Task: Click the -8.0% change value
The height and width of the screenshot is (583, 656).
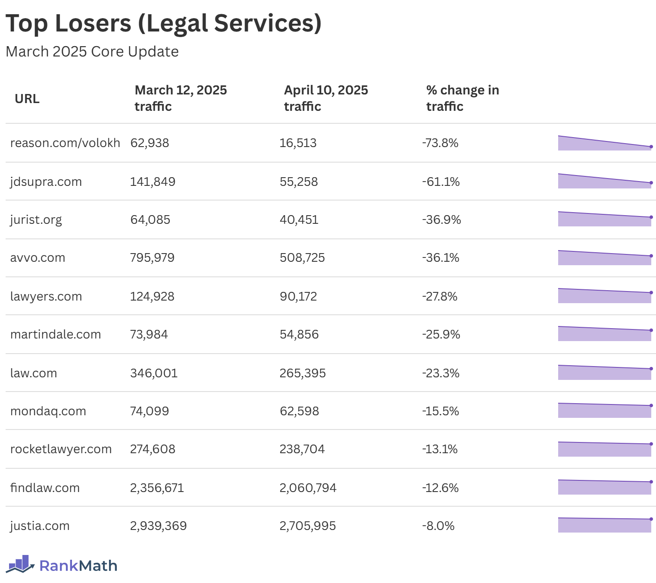Action: pyautogui.click(x=438, y=526)
